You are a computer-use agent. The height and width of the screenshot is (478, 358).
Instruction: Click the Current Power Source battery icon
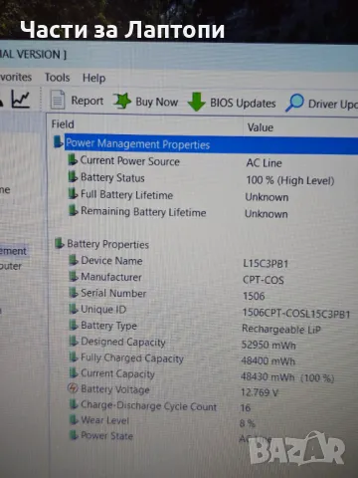coord(73,159)
